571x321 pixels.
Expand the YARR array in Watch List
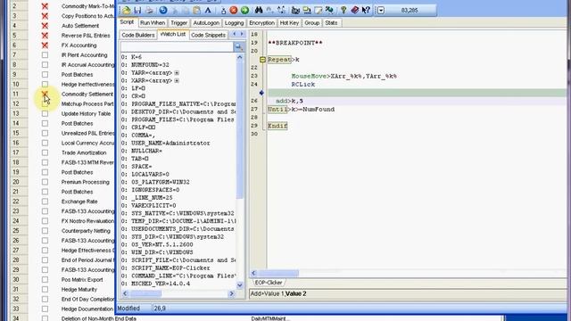coord(177,73)
